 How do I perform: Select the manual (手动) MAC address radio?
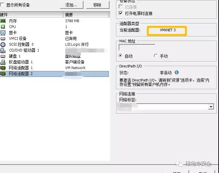(155, 56)
